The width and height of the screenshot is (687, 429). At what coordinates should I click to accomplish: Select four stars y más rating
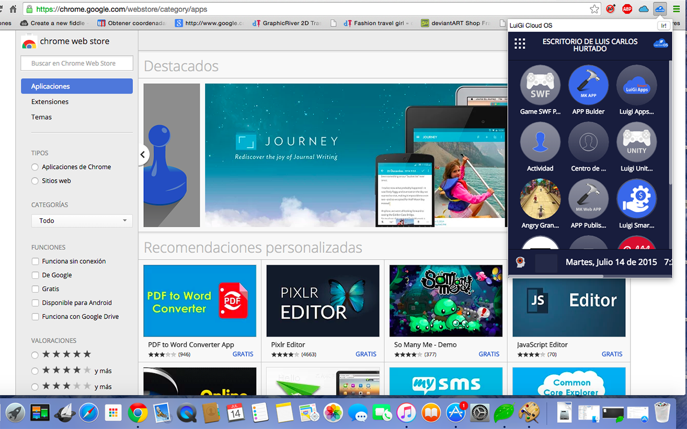(35, 371)
